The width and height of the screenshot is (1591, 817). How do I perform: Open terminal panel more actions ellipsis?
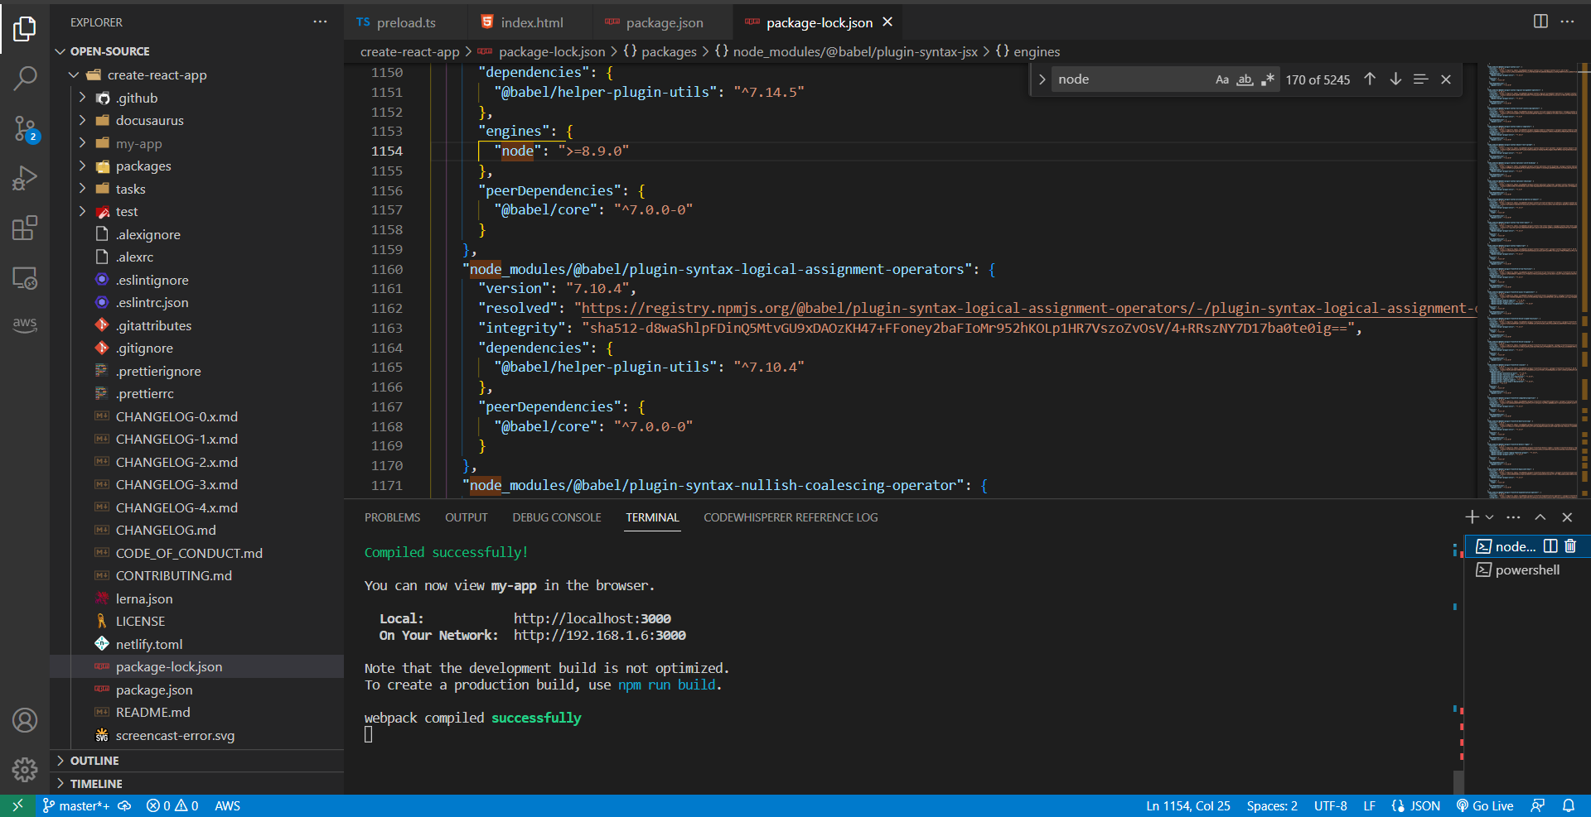[1513, 517]
